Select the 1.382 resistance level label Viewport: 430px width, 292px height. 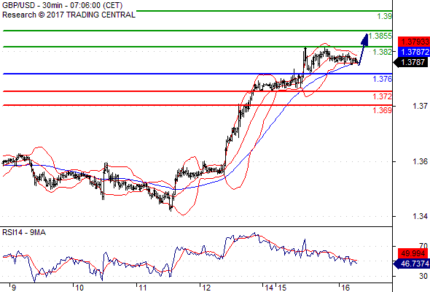383,52
